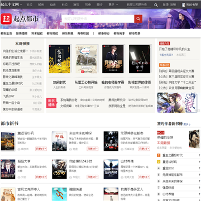The image size is (201, 201).
Task: Click 强国快递 title in 都市新书
Action: [x=75, y=189]
